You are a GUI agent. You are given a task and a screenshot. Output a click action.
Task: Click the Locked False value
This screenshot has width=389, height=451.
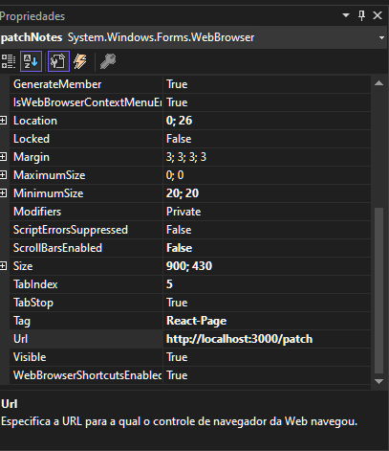pos(267,139)
